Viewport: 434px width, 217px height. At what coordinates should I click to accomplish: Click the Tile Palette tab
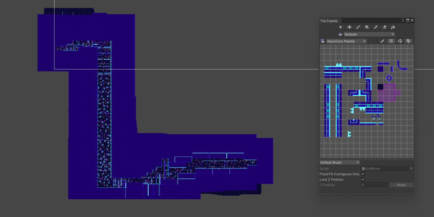click(x=329, y=21)
